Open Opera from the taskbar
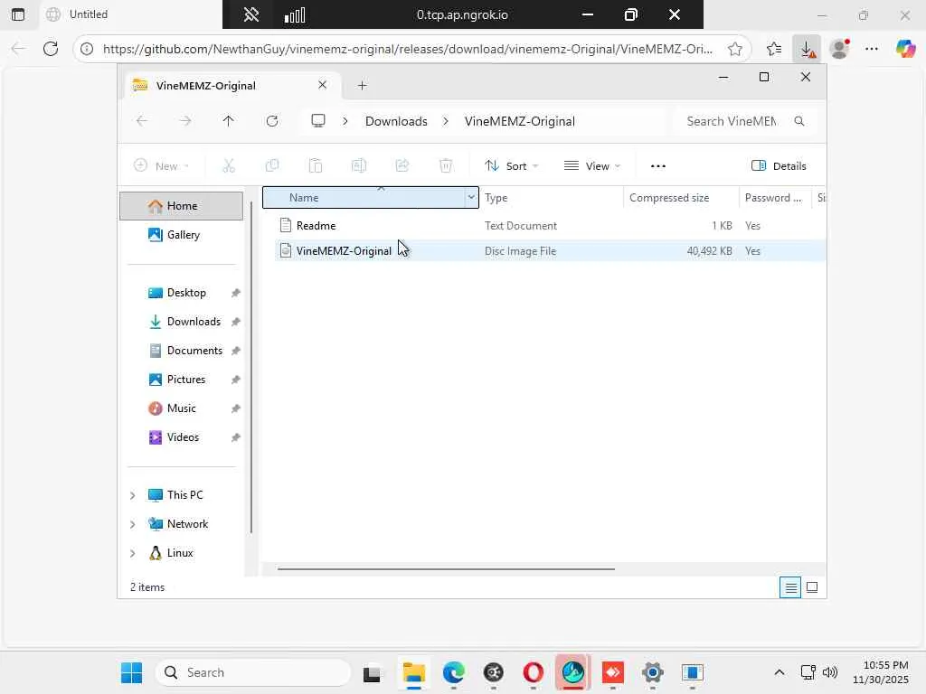This screenshot has width=926, height=694. click(x=533, y=672)
